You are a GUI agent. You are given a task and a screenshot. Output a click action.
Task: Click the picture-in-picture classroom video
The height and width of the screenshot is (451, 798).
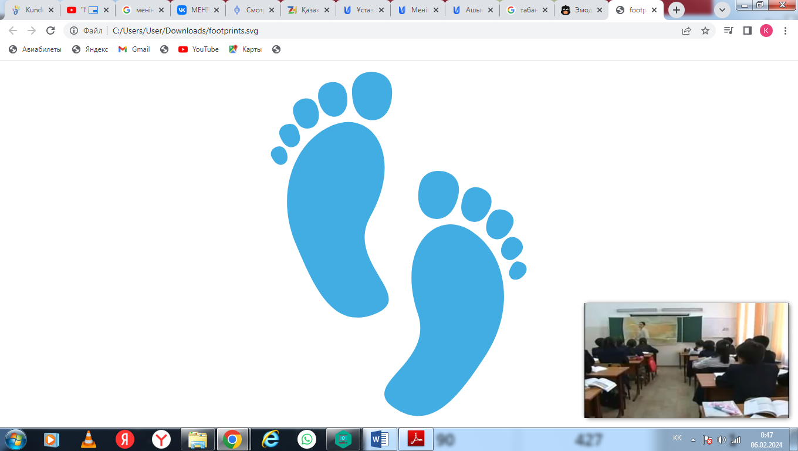point(687,360)
